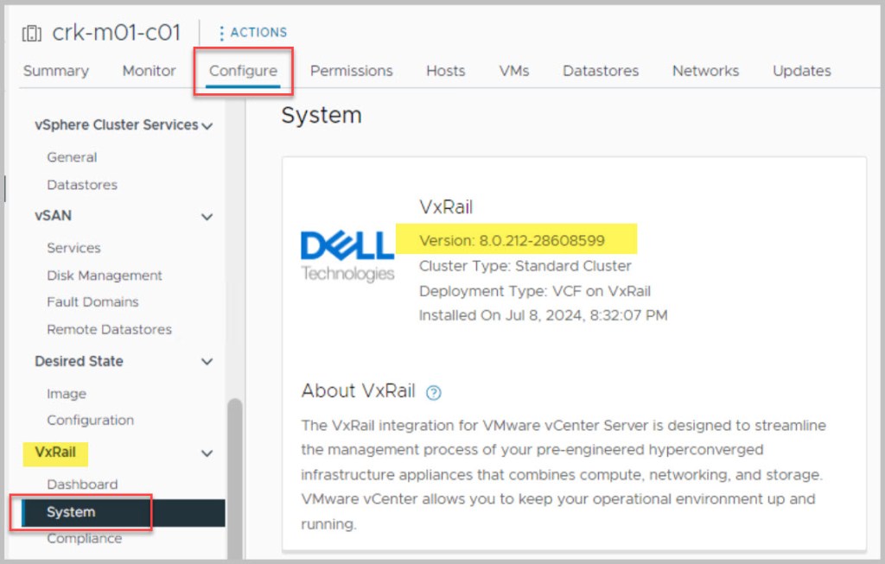Open the Monitor tab
Image resolution: width=885 pixels, height=564 pixels.
click(149, 71)
